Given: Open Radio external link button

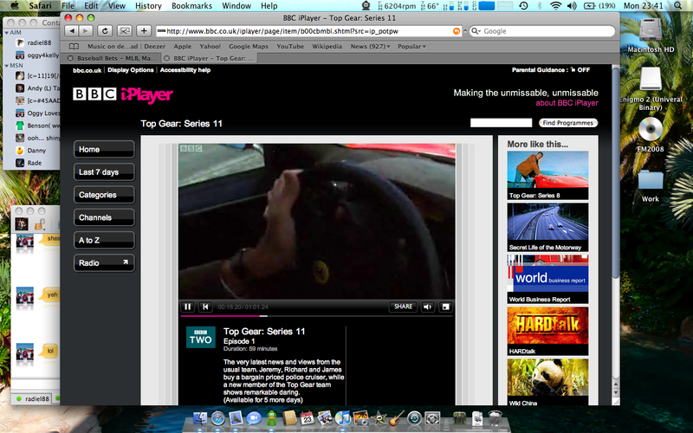Looking at the screenshot, I should [104, 263].
